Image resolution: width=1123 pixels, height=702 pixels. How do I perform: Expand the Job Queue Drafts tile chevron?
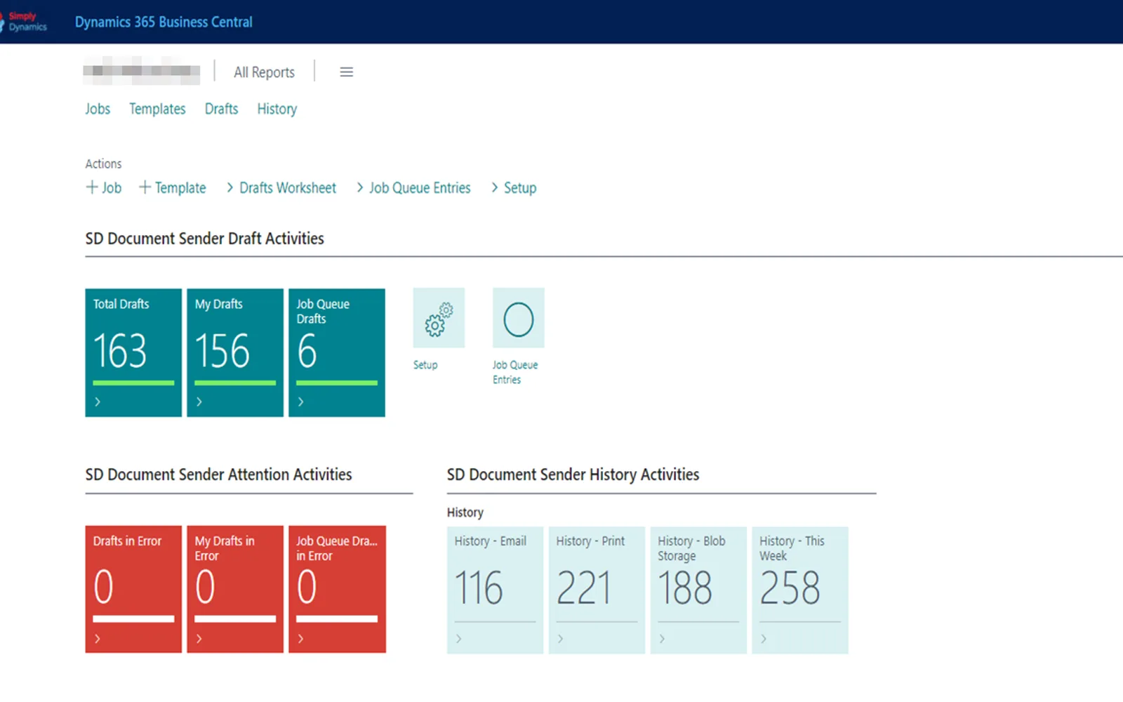click(301, 402)
